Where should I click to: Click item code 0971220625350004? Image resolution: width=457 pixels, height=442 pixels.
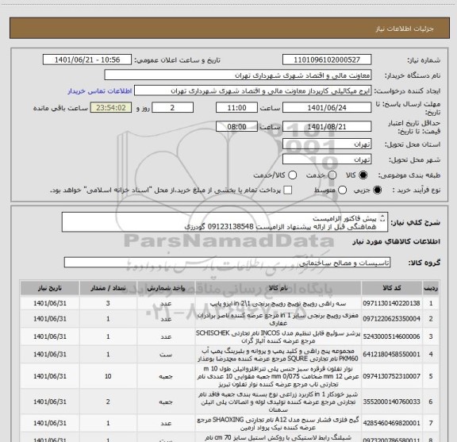pos(391,319)
